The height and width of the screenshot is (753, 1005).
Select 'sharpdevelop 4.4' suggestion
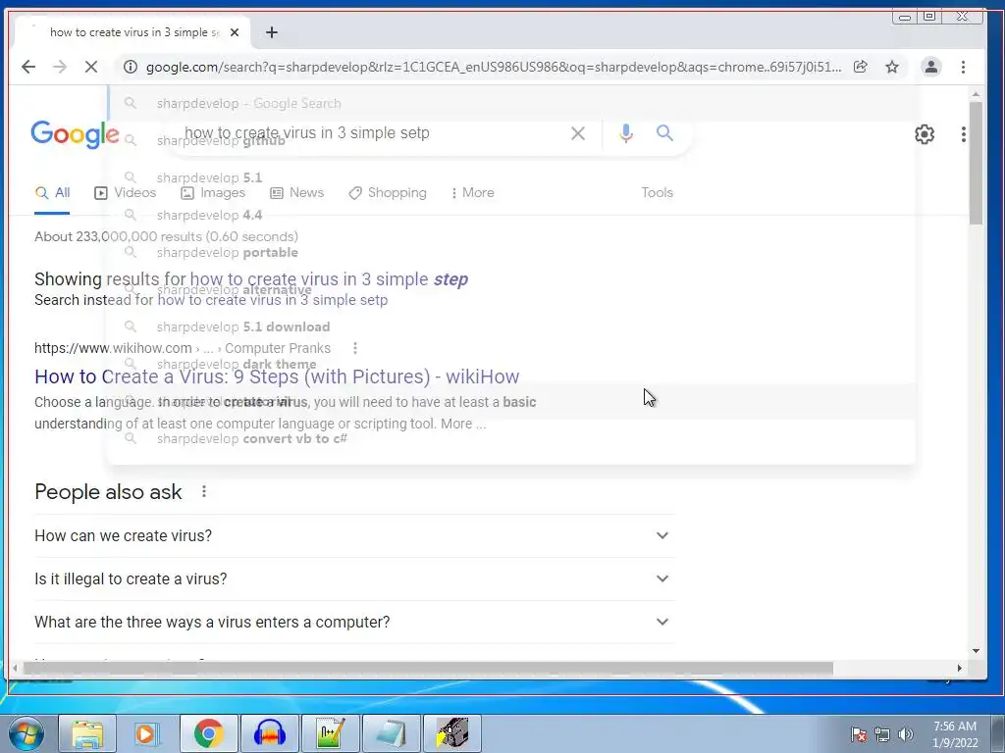tap(510, 215)
